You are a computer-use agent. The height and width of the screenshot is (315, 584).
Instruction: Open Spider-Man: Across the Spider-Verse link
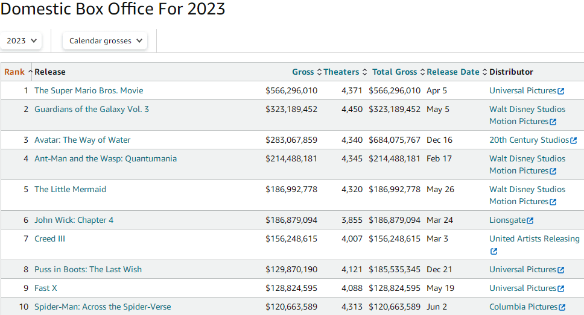pos(103,307)
